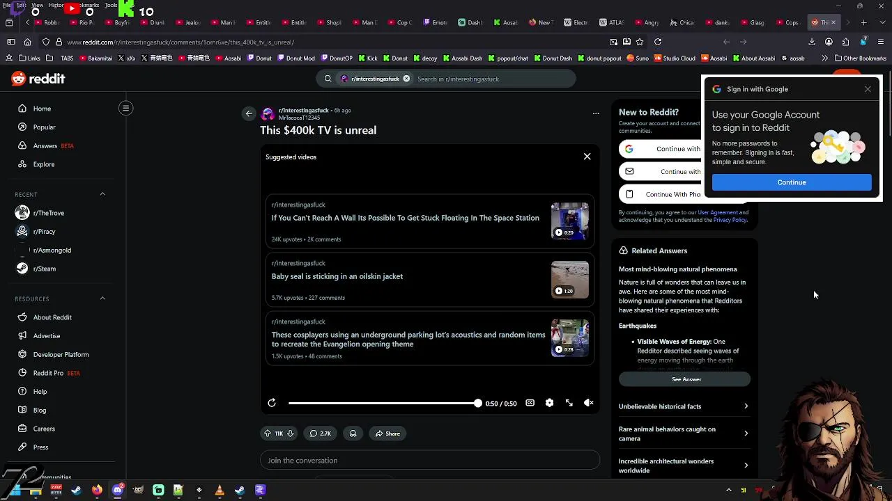Screen dimensions: 892x501
Task: Collapse the RECENT section
Action: [102, 194]
